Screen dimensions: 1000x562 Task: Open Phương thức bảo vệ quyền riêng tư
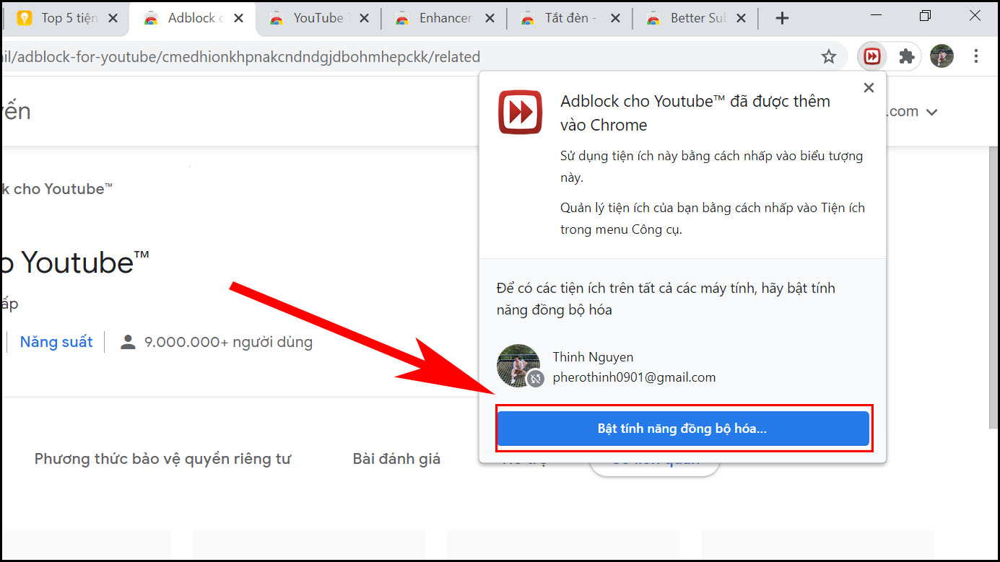pyautogui.click(x=162, y=458)
